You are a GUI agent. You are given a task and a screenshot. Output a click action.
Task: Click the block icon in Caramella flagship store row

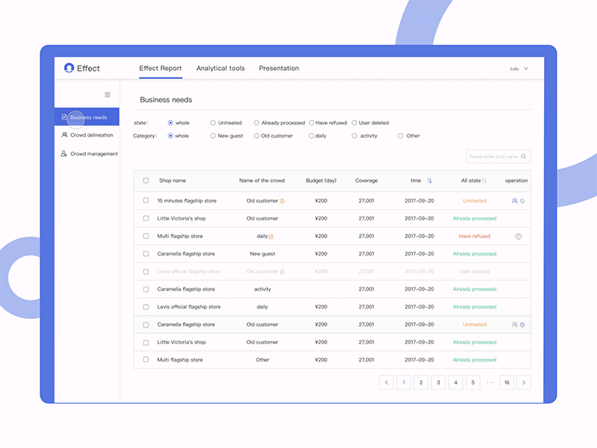[522, 324]
